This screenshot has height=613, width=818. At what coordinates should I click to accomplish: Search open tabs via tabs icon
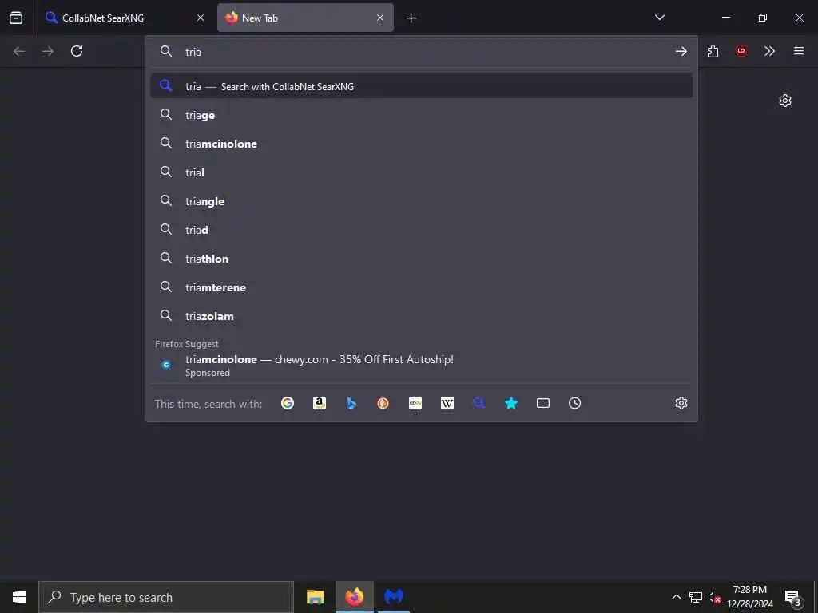(543, 403)
